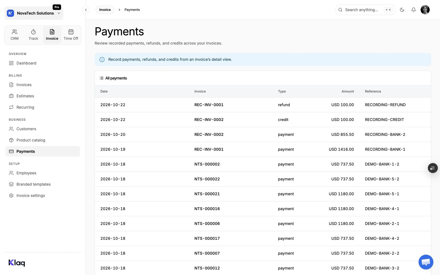Switch to the Track module
This screenshot has height=275, width=440.
[x=33, y=35]
